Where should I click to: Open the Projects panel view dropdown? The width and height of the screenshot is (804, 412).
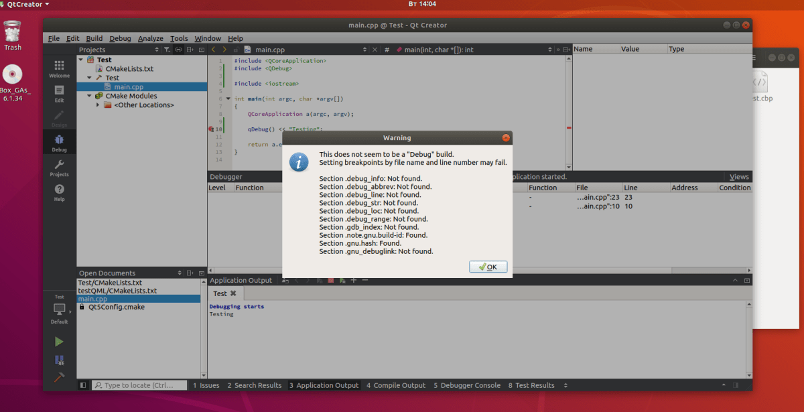pos(156,50)
